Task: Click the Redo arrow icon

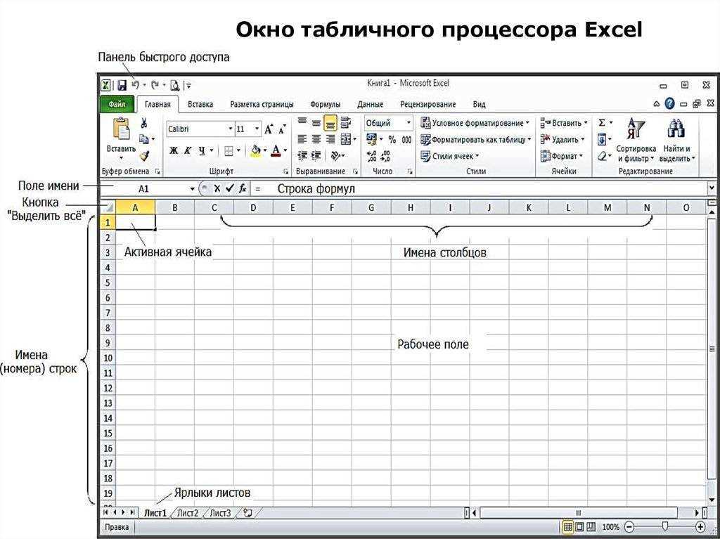Action: [155, 85]
